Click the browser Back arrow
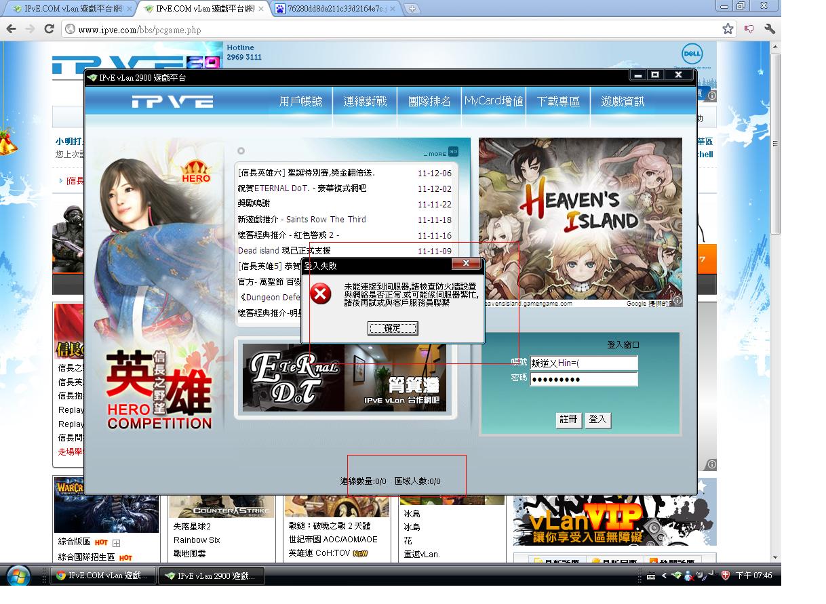 click(12, 28)
